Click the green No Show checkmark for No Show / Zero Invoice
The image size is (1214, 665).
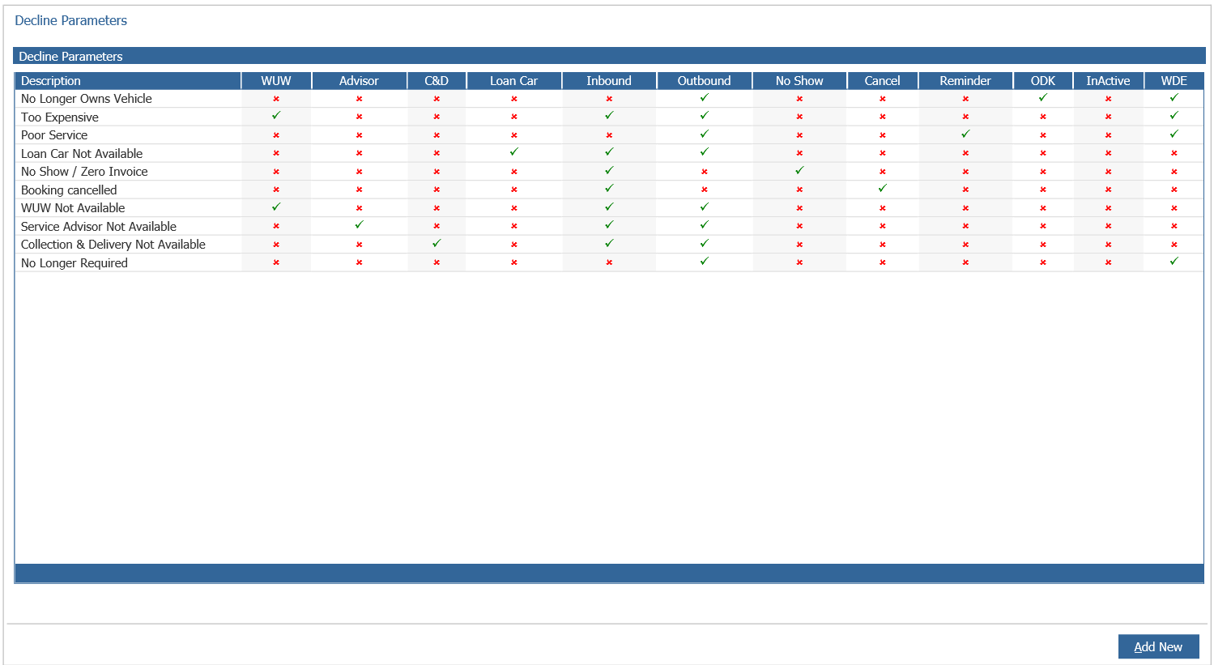tap(799, 171)
